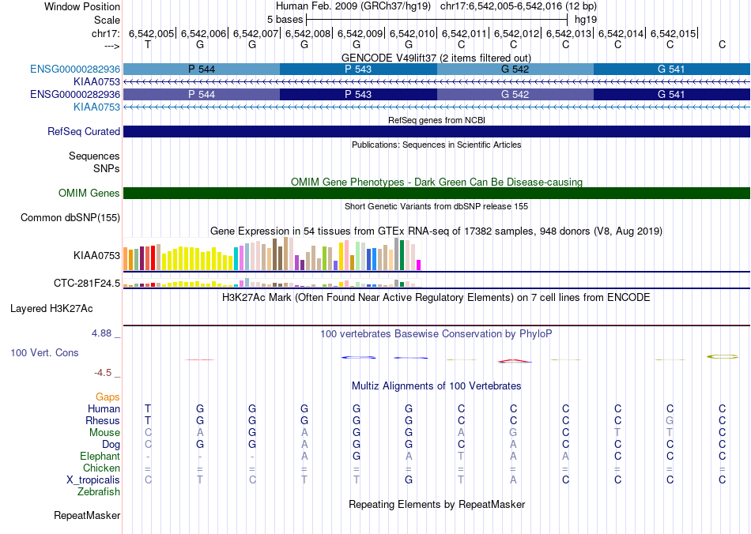This screenshot has height=534, width=751.
Task: Click the RefSeq Curated track label
Action: pyautogui.click(x=83, y=131)
